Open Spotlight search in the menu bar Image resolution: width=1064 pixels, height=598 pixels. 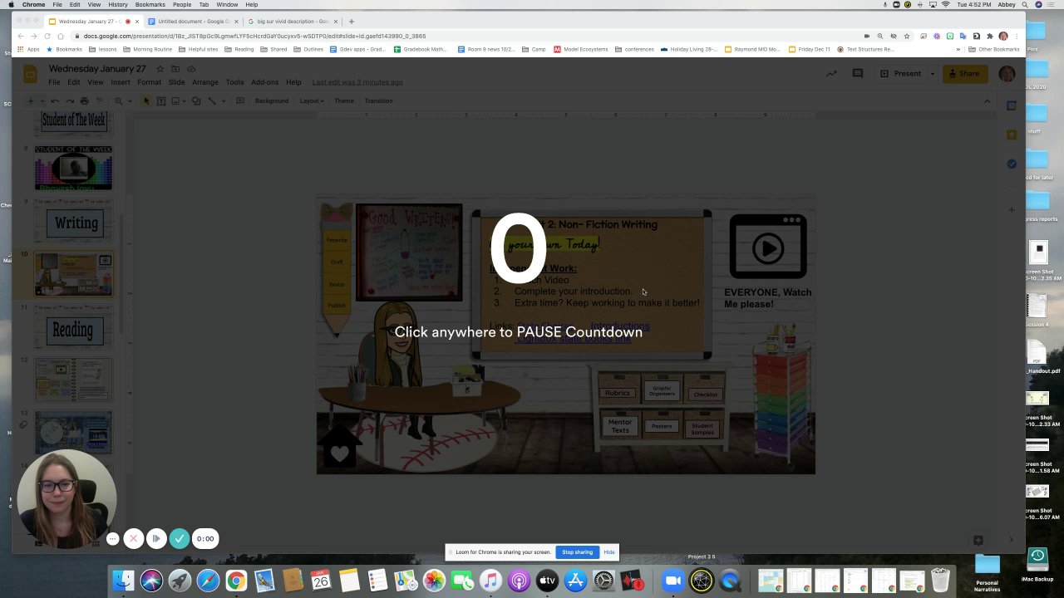pyautogui.click(x=1025, y=5)
